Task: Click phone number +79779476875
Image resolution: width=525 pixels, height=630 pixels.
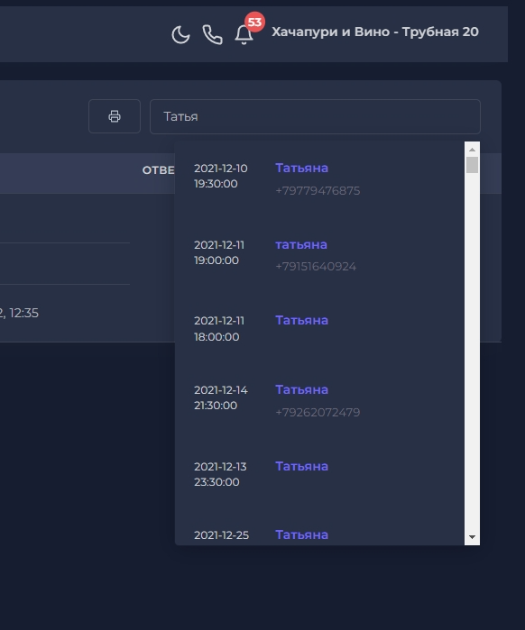Action: point(318,190)
